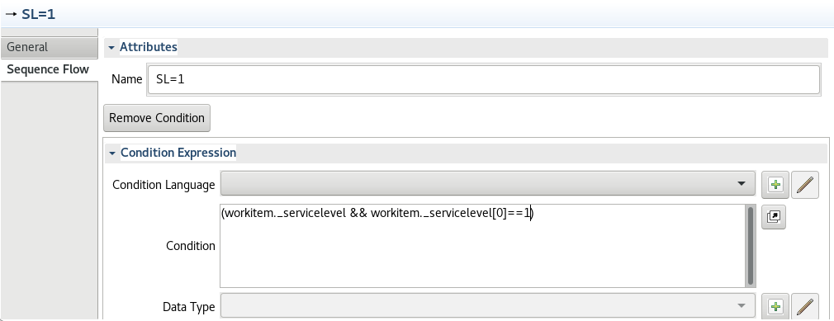
Task: Open Condition in the pop-out editor icon
Action: point(774,217)
